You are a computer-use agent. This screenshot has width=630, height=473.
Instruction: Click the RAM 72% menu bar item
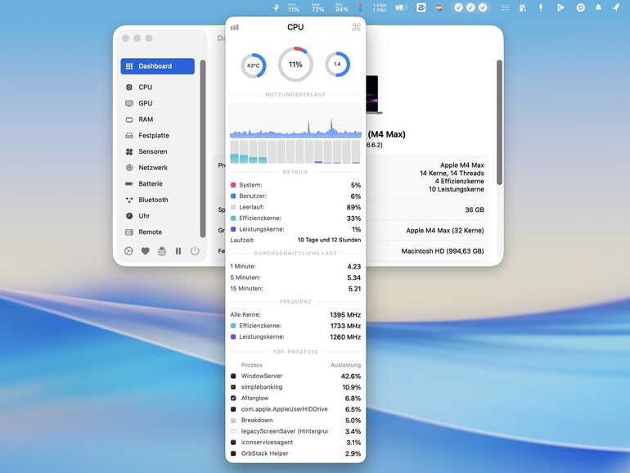point(317,7)
